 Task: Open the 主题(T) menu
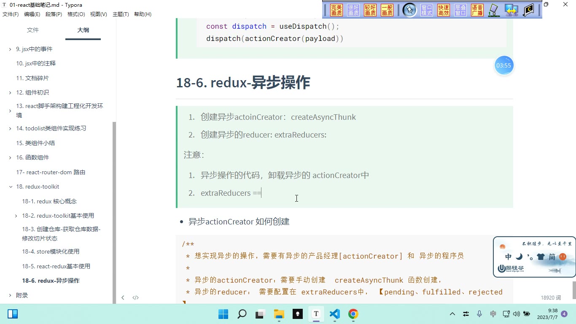[x=121, y=14]
